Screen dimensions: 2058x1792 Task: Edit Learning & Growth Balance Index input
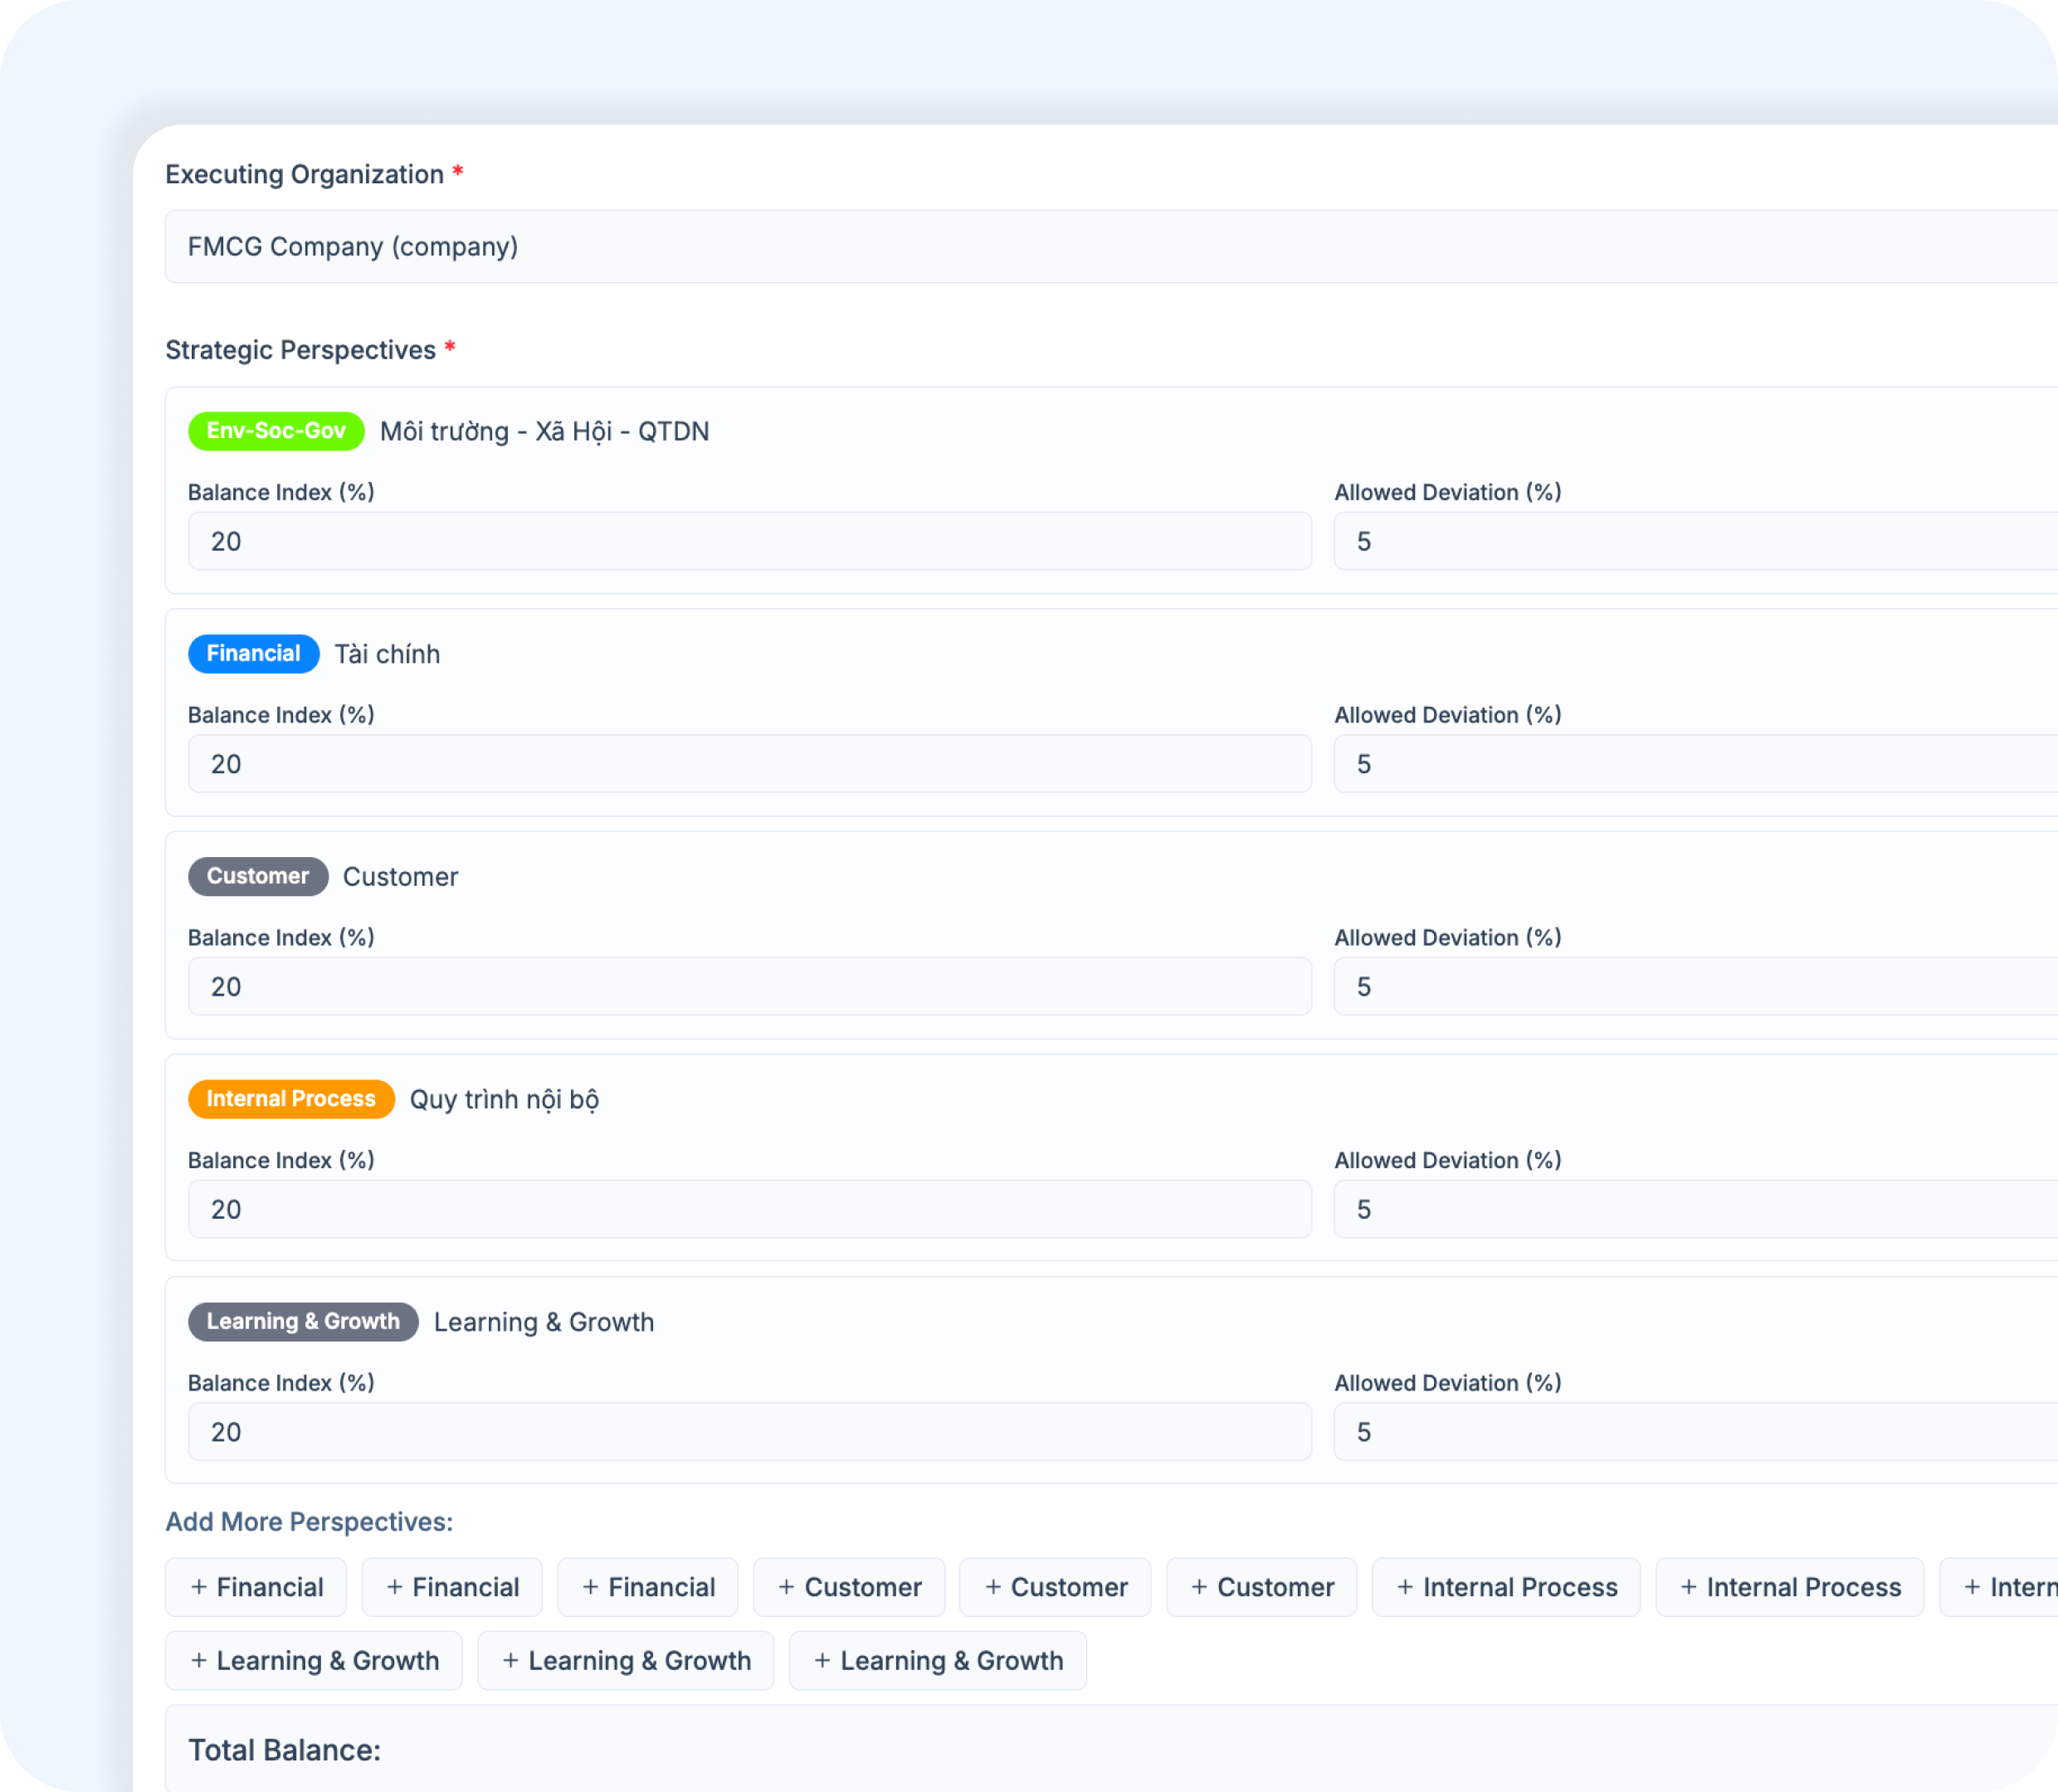749,1432
